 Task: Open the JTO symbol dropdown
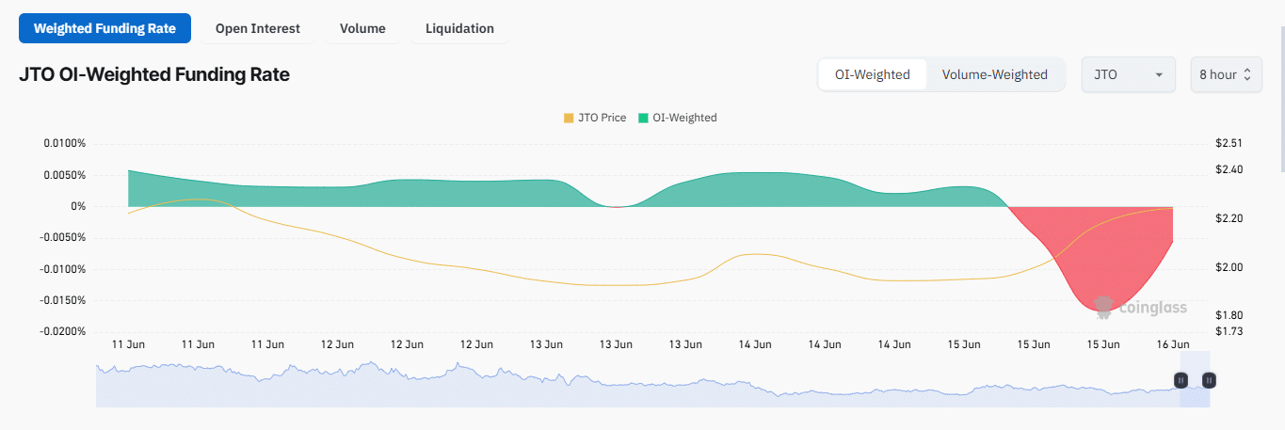click(1128, 74)
